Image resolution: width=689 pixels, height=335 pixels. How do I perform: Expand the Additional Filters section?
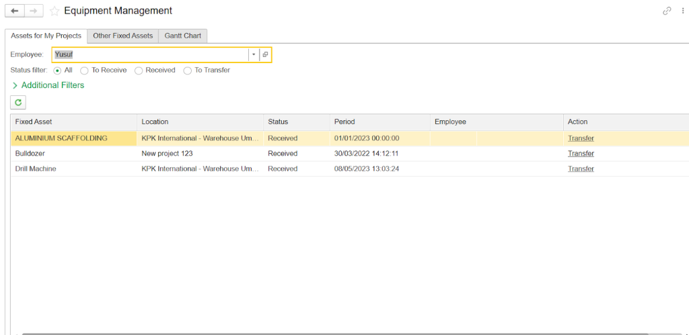[x=48, y=85]
